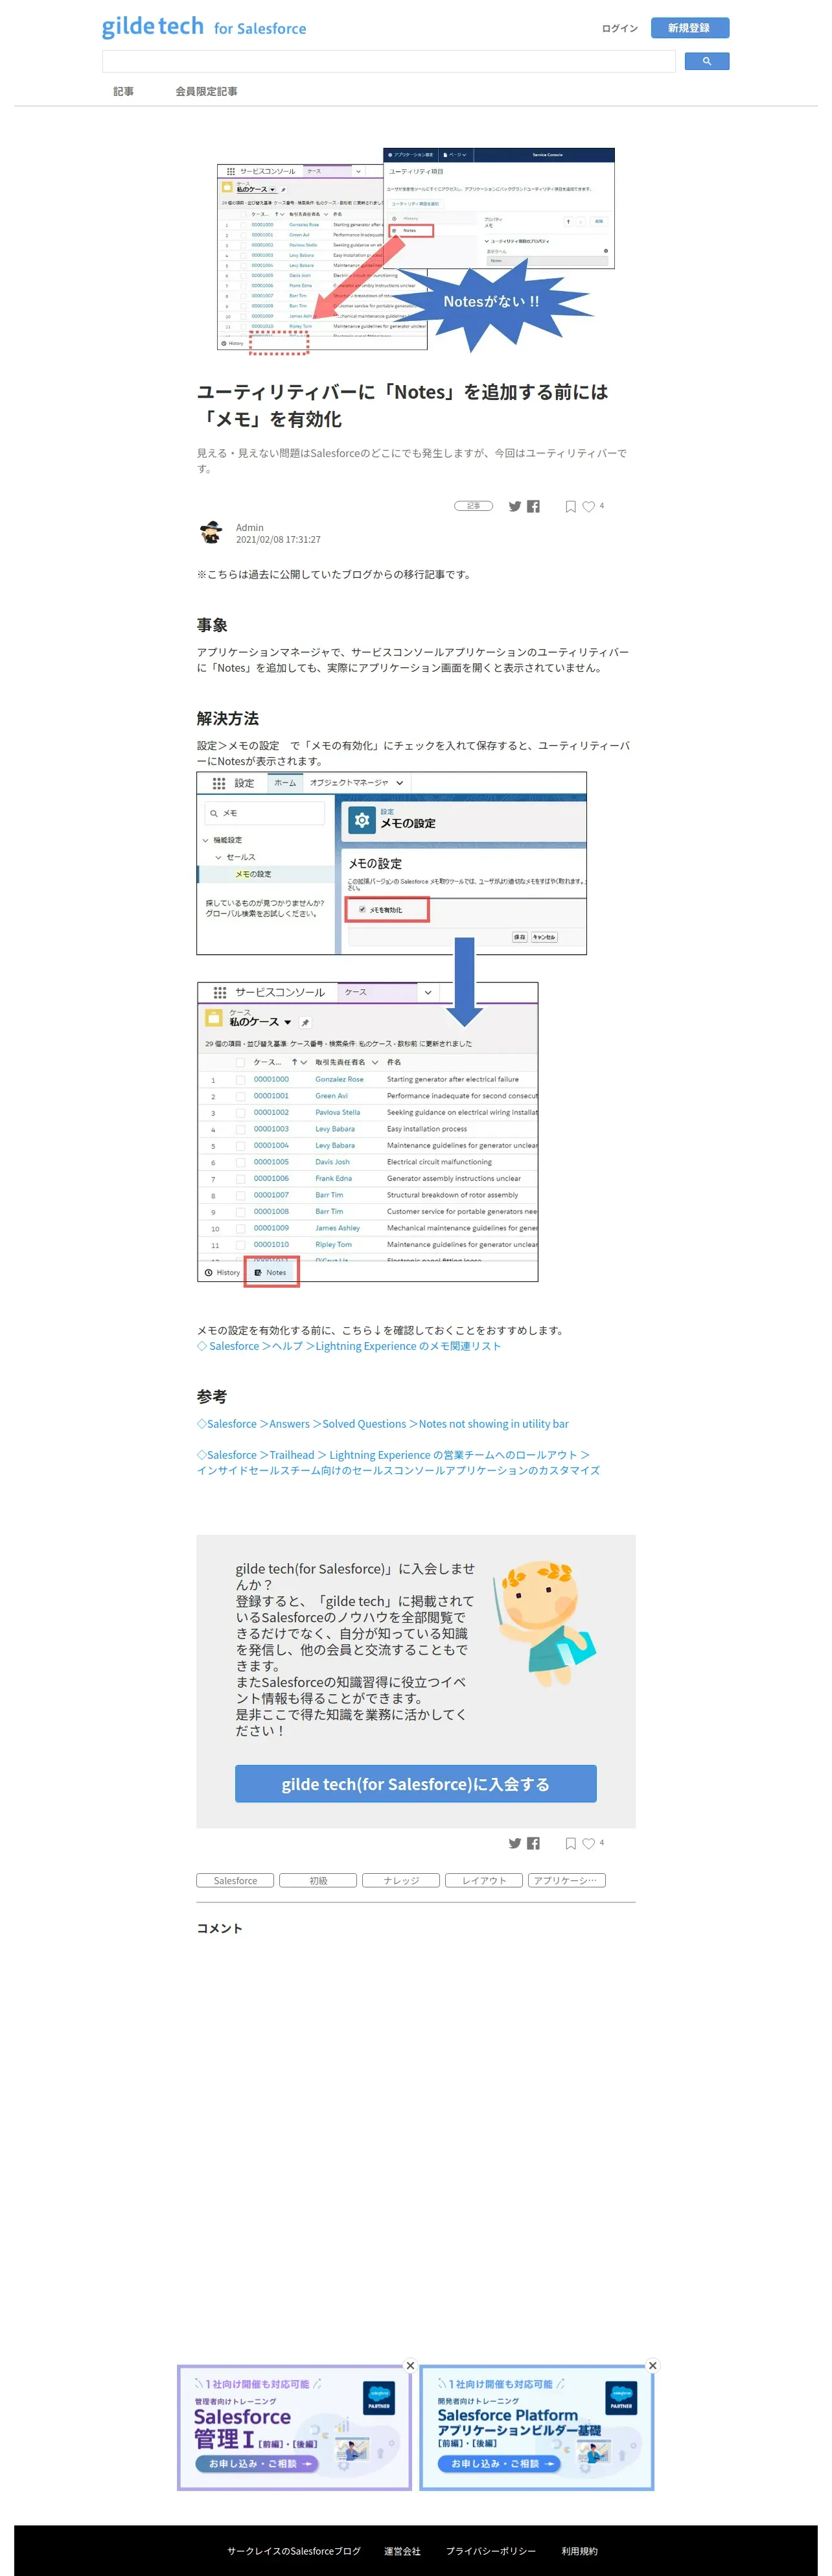832x2576 pixels.
Task: Open 私のケース list view dropdown arrow
Action: (x=288, y=1022)
